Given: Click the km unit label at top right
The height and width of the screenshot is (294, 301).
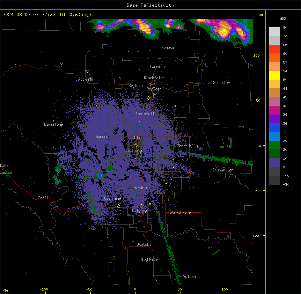Looking at the screenshot, I should [260, 15].
